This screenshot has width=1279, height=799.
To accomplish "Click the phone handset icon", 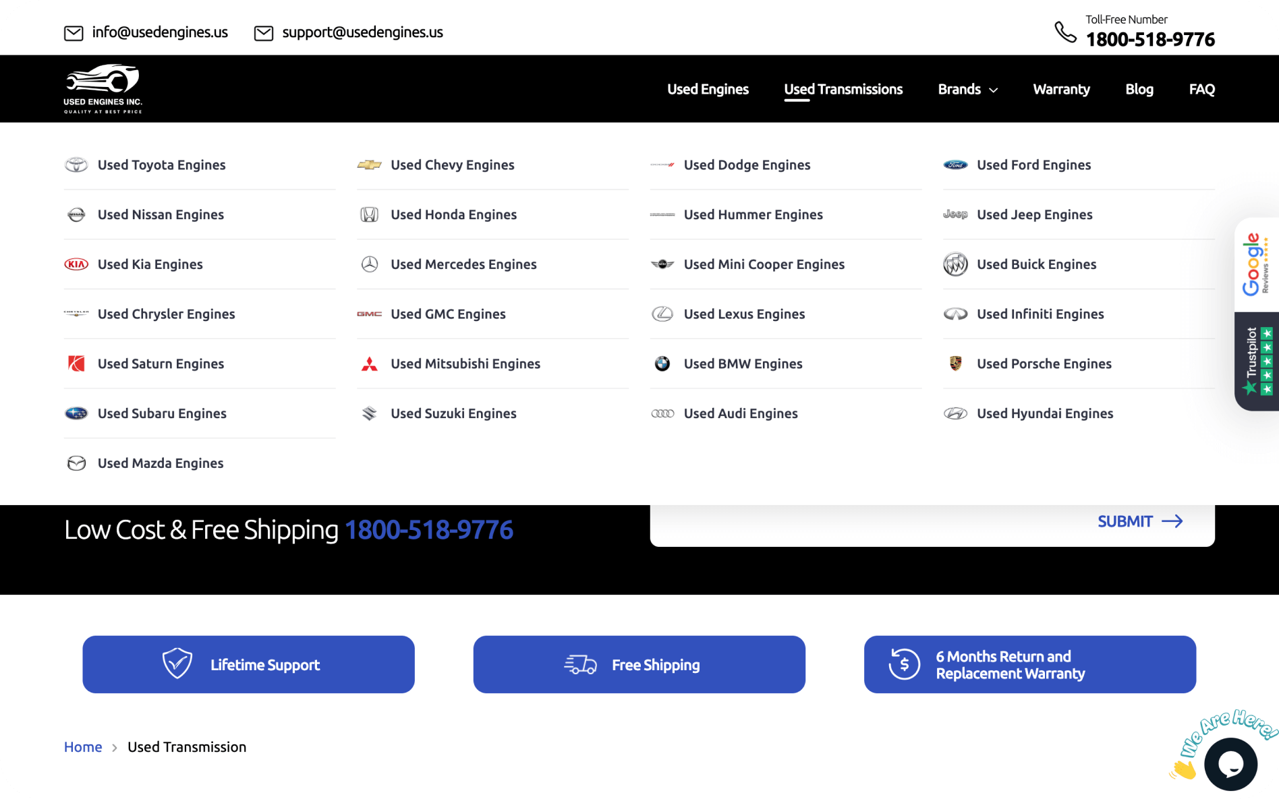I will coord(1065,32).
